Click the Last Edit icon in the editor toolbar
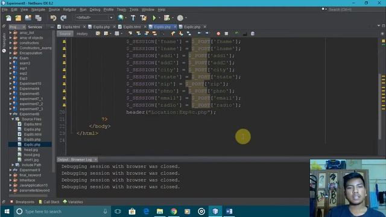The width and height of the screenshot is (386, 217). 98,34
